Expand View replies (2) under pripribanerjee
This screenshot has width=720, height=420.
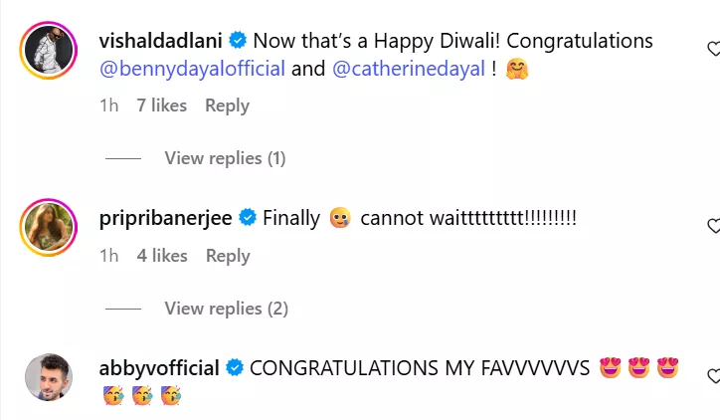[226, 309]
